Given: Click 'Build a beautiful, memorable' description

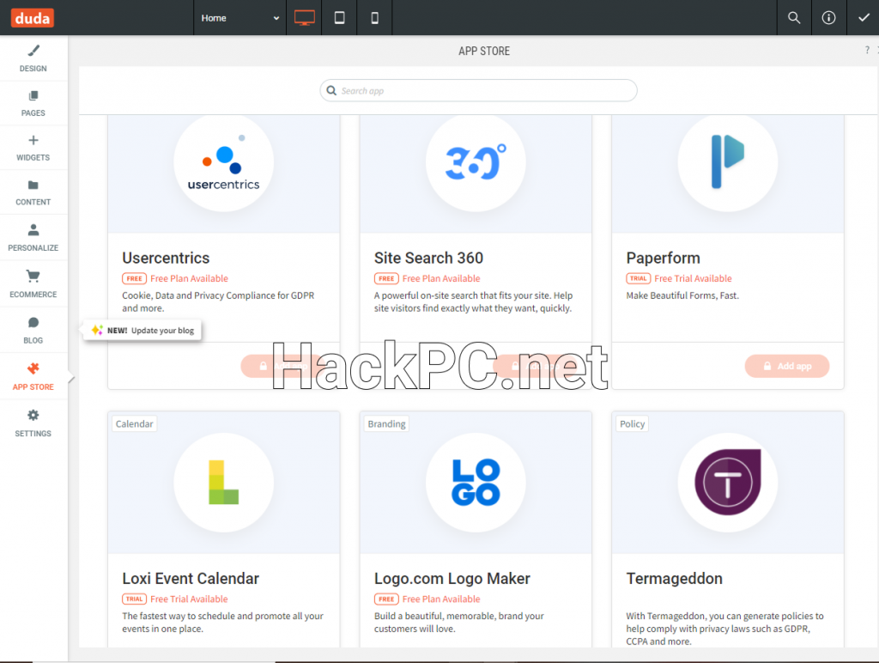Looking at the screenshot, I should [x=459, y=623].
